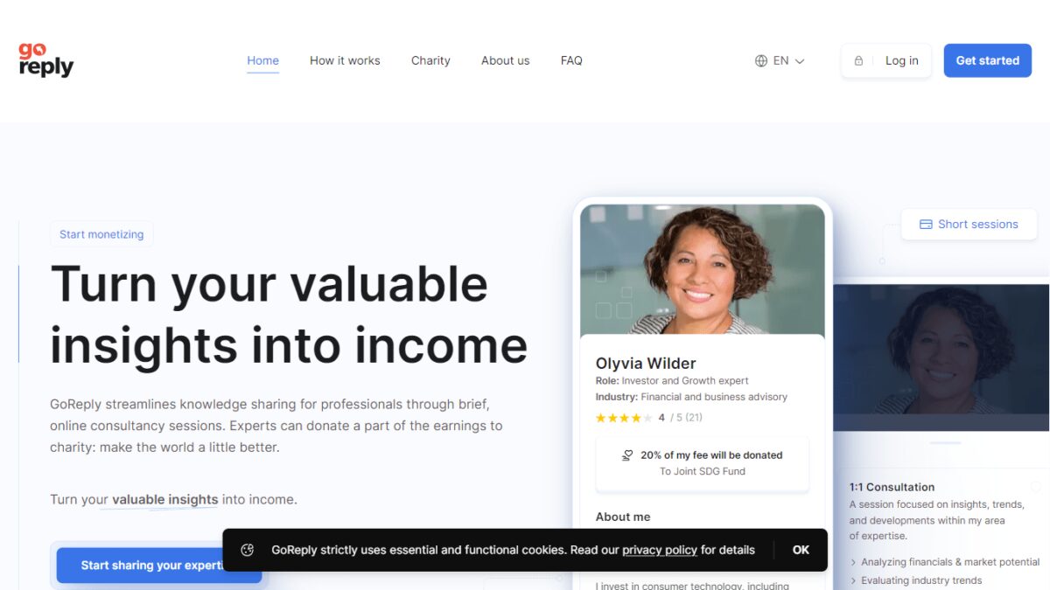
Task: Click the 'To Joint SDG Fund' text
Action: (x=703, y=471)
